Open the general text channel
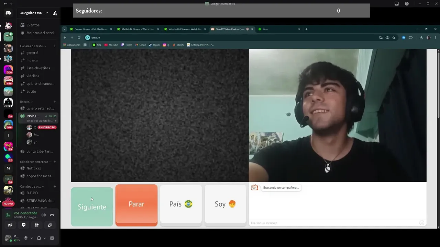Image resolution: width=440 pixels, height=247 pixels. [x=38, y=52]
